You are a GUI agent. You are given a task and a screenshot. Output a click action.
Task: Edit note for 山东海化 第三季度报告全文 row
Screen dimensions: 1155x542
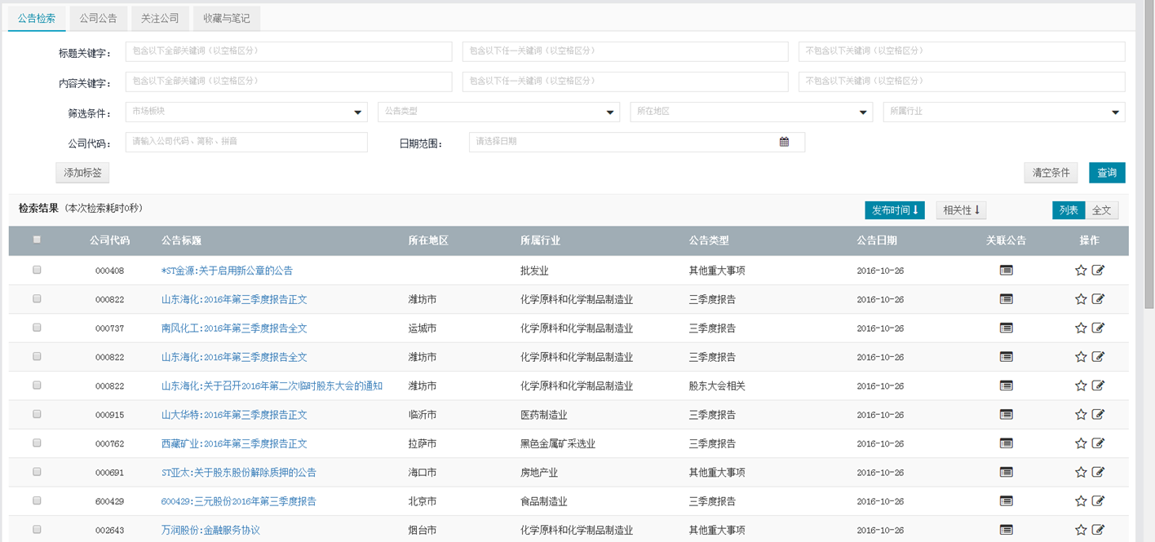pyautogui.click(x=1098, y=357)
